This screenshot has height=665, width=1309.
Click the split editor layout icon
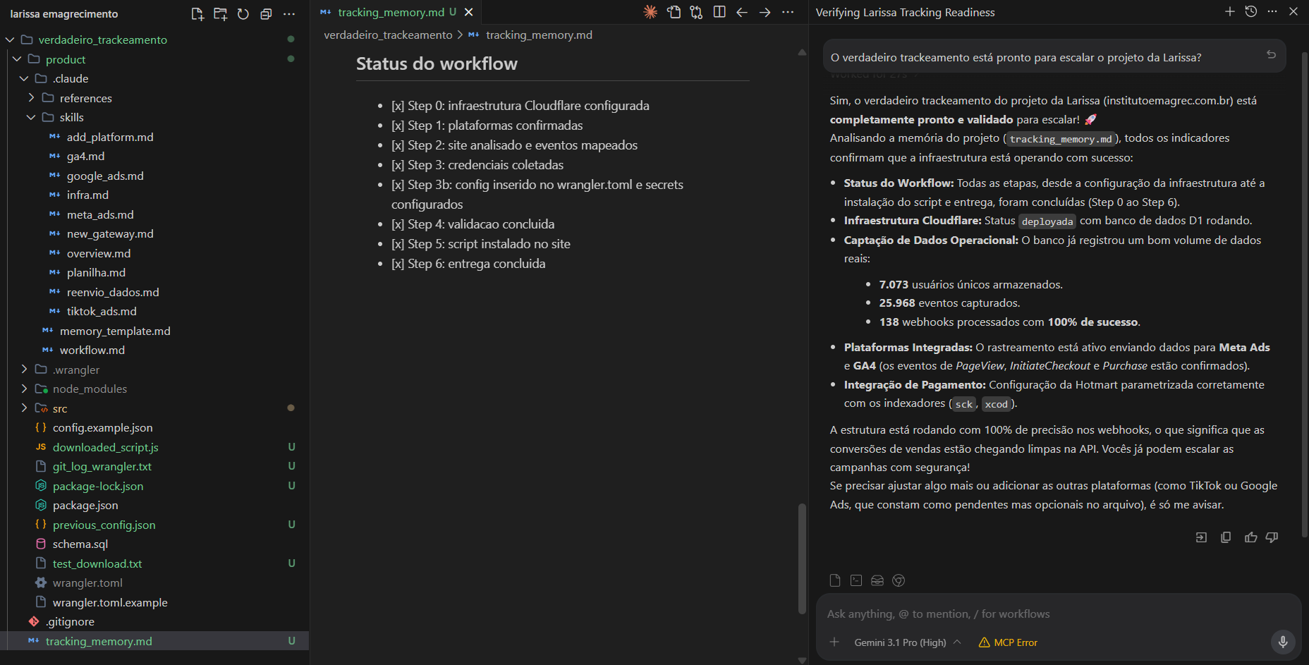pyautogui.click(x=719, y=12)
